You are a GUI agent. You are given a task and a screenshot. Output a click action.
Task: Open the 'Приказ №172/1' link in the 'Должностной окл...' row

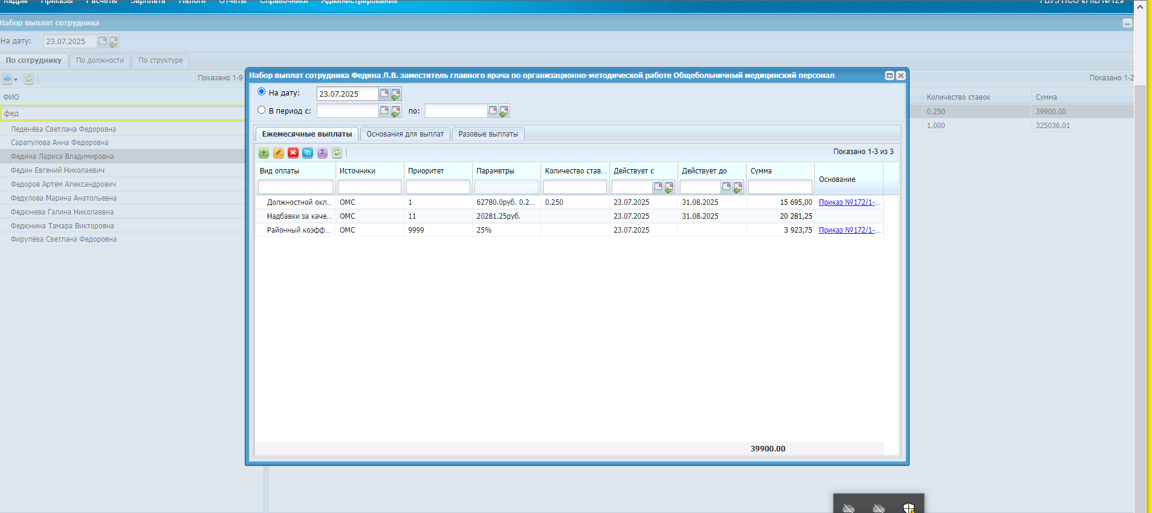[849, 202]
